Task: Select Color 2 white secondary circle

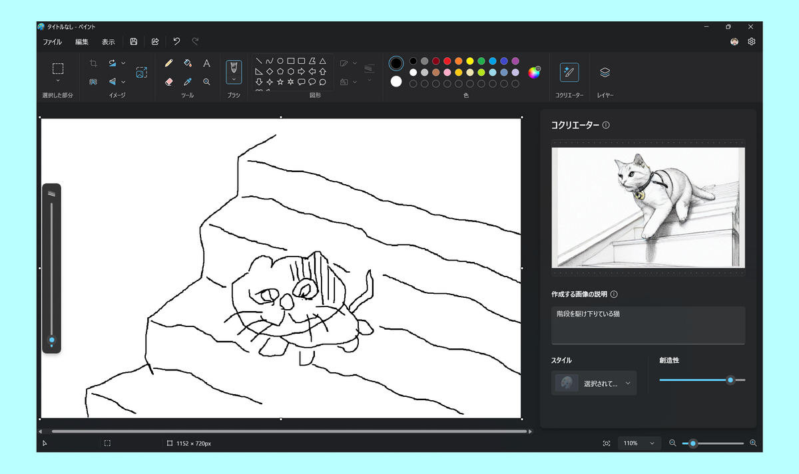Action: [396, 81]
